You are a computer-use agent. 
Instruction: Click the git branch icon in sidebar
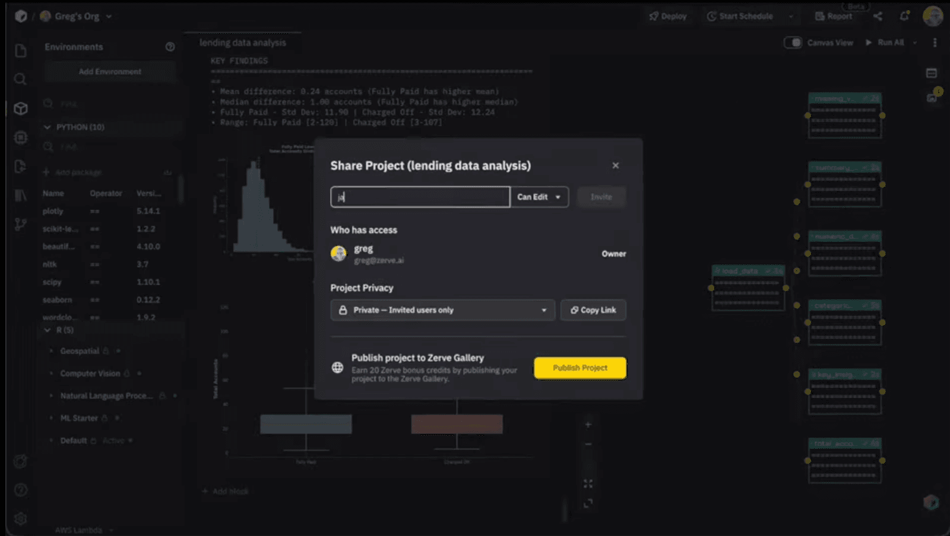tap(20, 224)
